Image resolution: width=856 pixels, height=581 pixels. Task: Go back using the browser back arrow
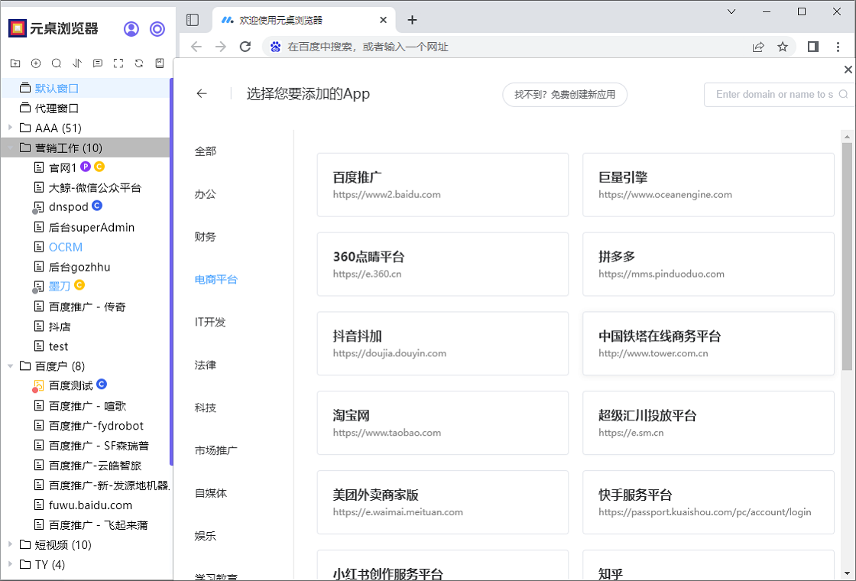(196, 47)
